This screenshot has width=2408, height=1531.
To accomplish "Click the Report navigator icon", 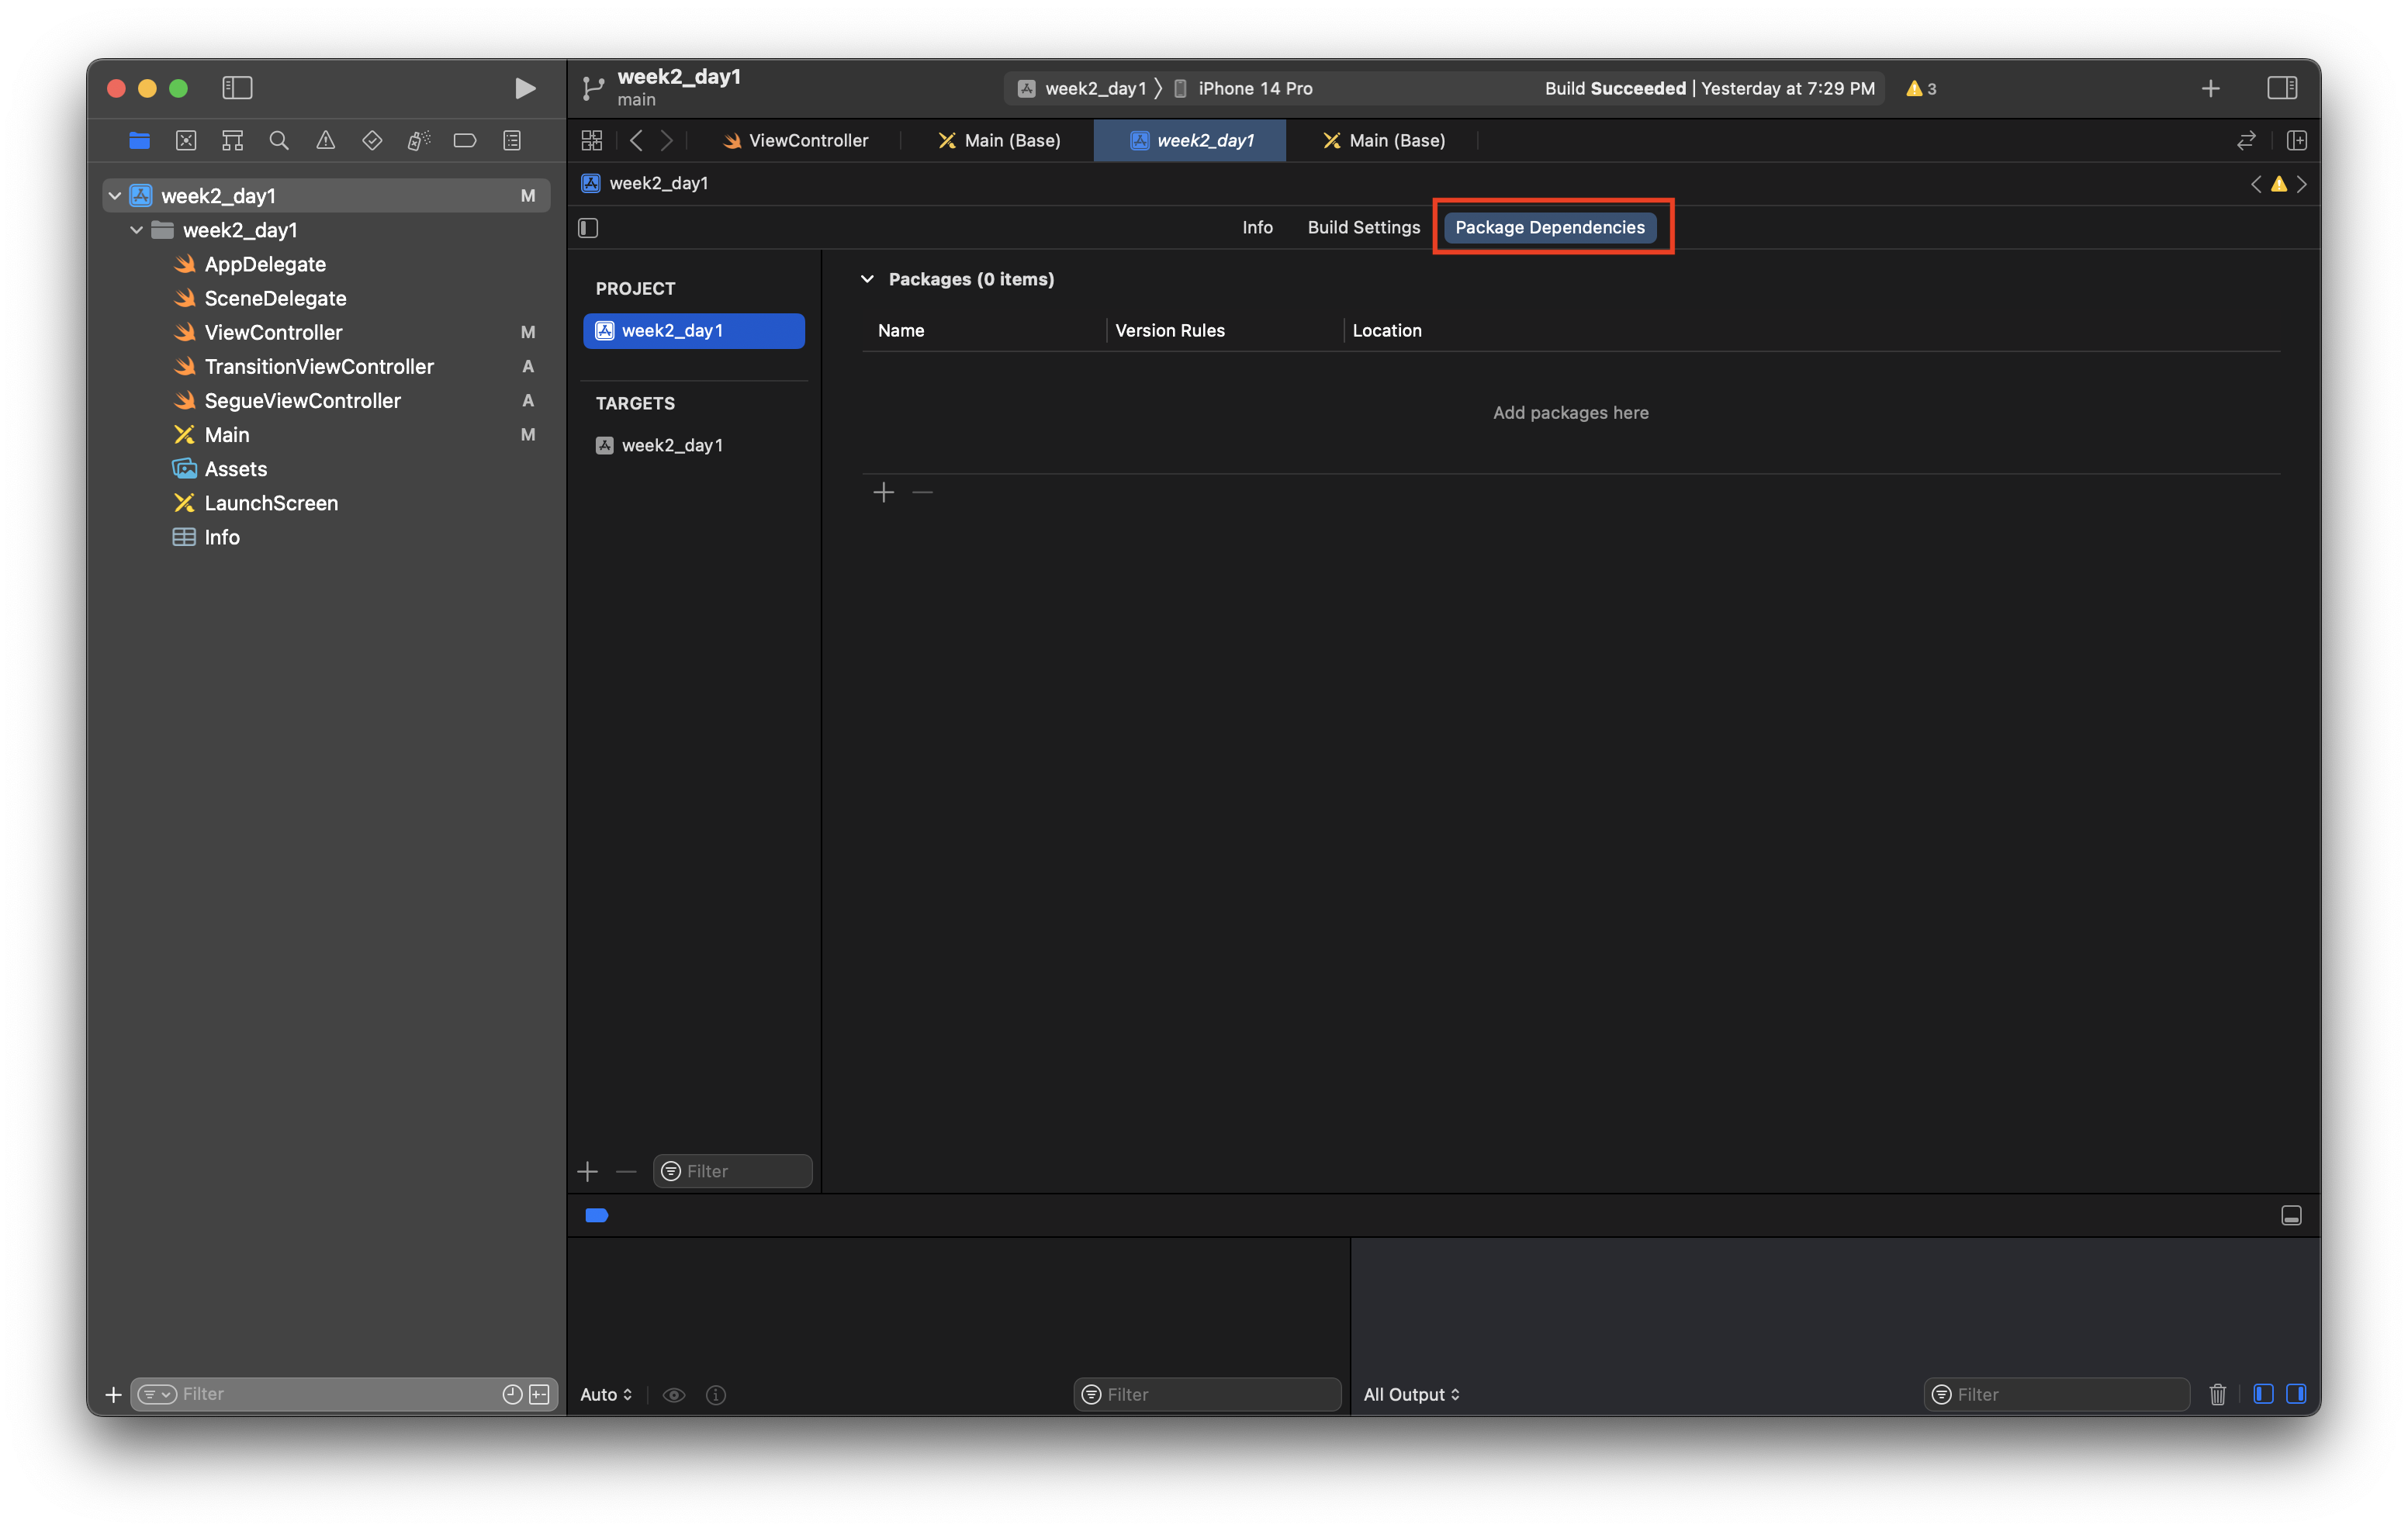I will pyautogui.click(x=512, y=141).
